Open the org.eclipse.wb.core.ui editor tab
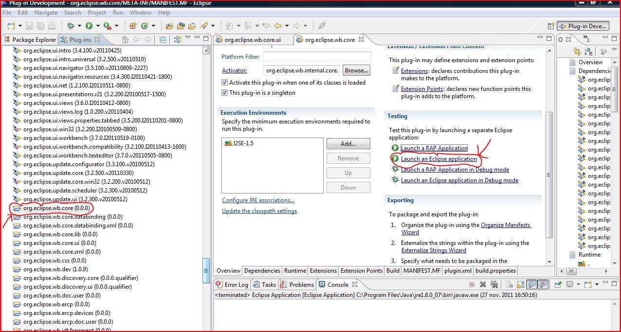Image resolution: width=621 pixels, height=332 pixels. click(x=253, y=40)
